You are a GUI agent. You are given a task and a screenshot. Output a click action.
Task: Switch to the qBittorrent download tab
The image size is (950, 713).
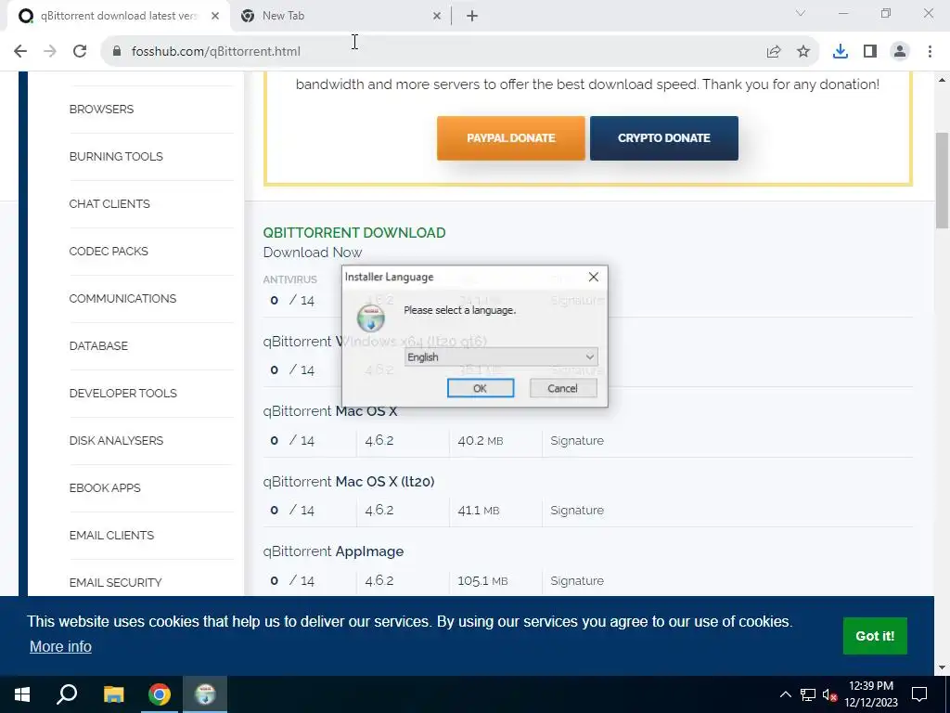pyautogui.click(x=118, y=17)
